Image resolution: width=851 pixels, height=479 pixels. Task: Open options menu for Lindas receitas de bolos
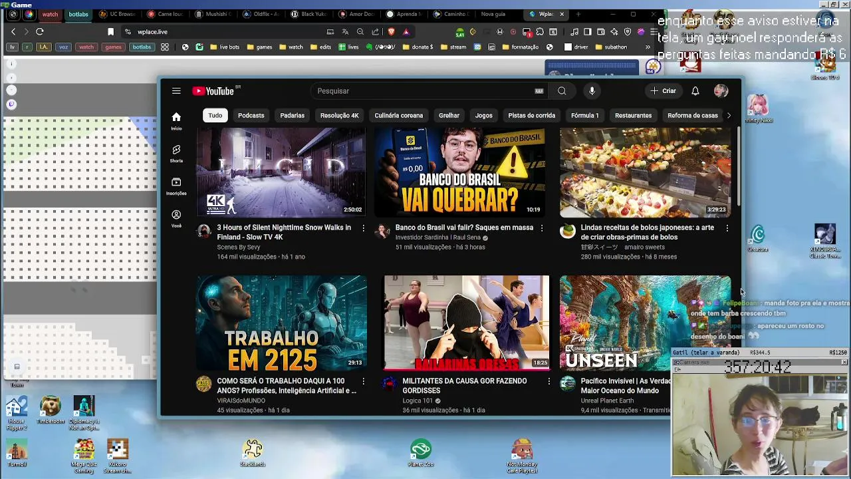tap(727, 228)
